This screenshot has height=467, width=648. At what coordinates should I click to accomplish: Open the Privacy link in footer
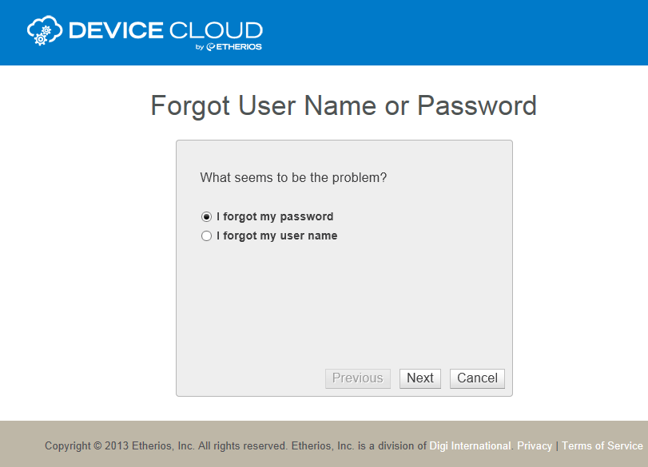pos(535,445)
